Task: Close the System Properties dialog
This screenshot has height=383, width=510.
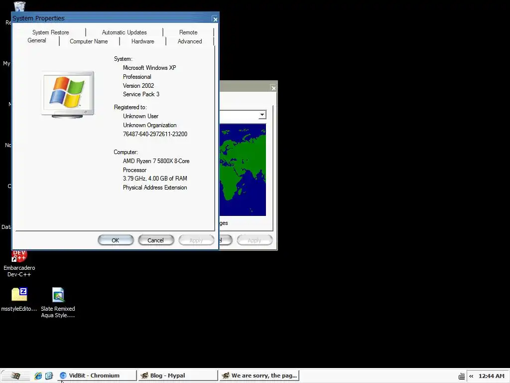Action: point(215,19)
